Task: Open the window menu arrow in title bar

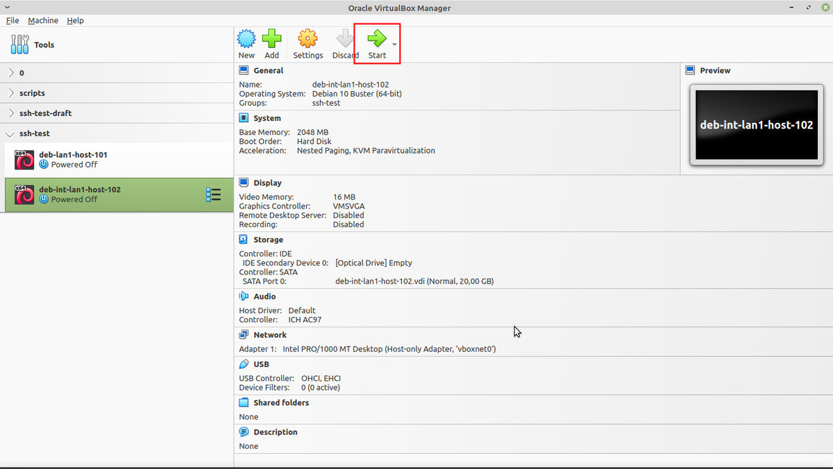Action: [7, 7]
